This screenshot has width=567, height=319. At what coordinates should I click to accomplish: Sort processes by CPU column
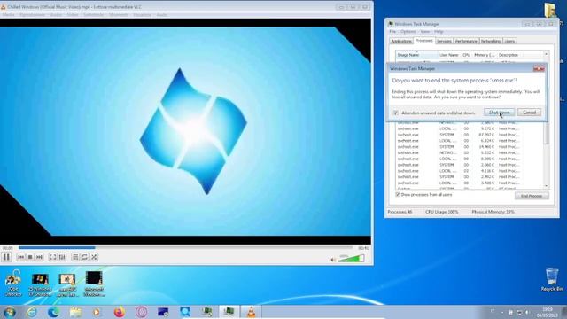click(466, 55)
